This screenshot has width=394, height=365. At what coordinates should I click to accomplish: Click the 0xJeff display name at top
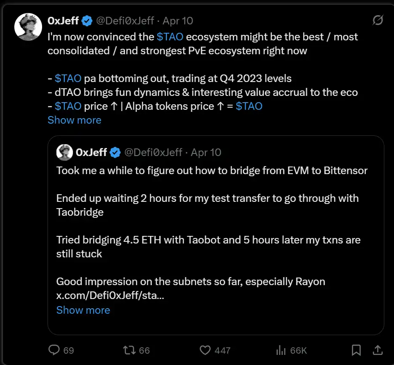tap(63, 21)
